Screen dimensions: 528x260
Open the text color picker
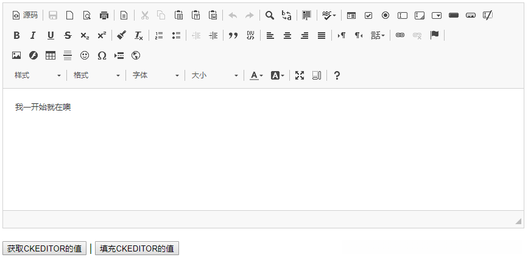256,75
